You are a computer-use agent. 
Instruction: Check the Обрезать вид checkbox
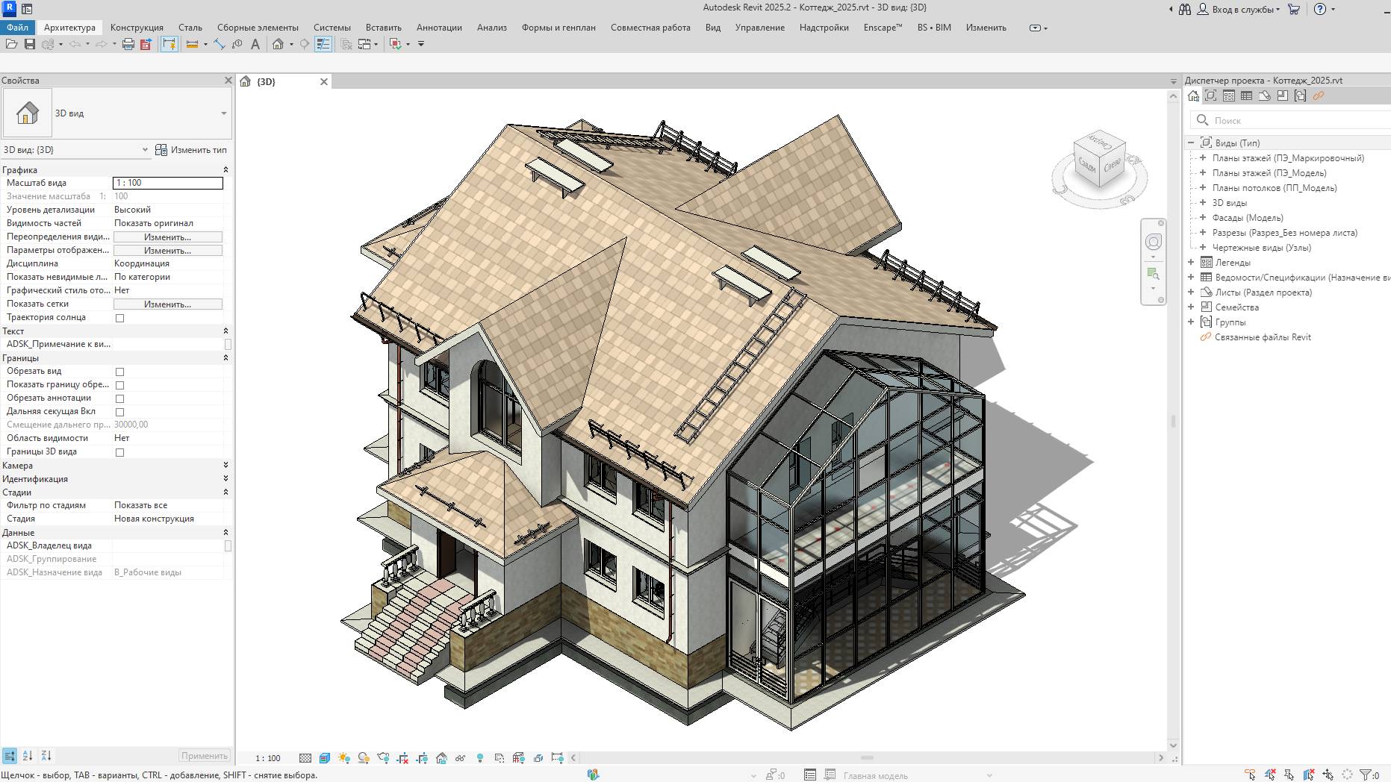pyautogui.click(x=119, y=371)
